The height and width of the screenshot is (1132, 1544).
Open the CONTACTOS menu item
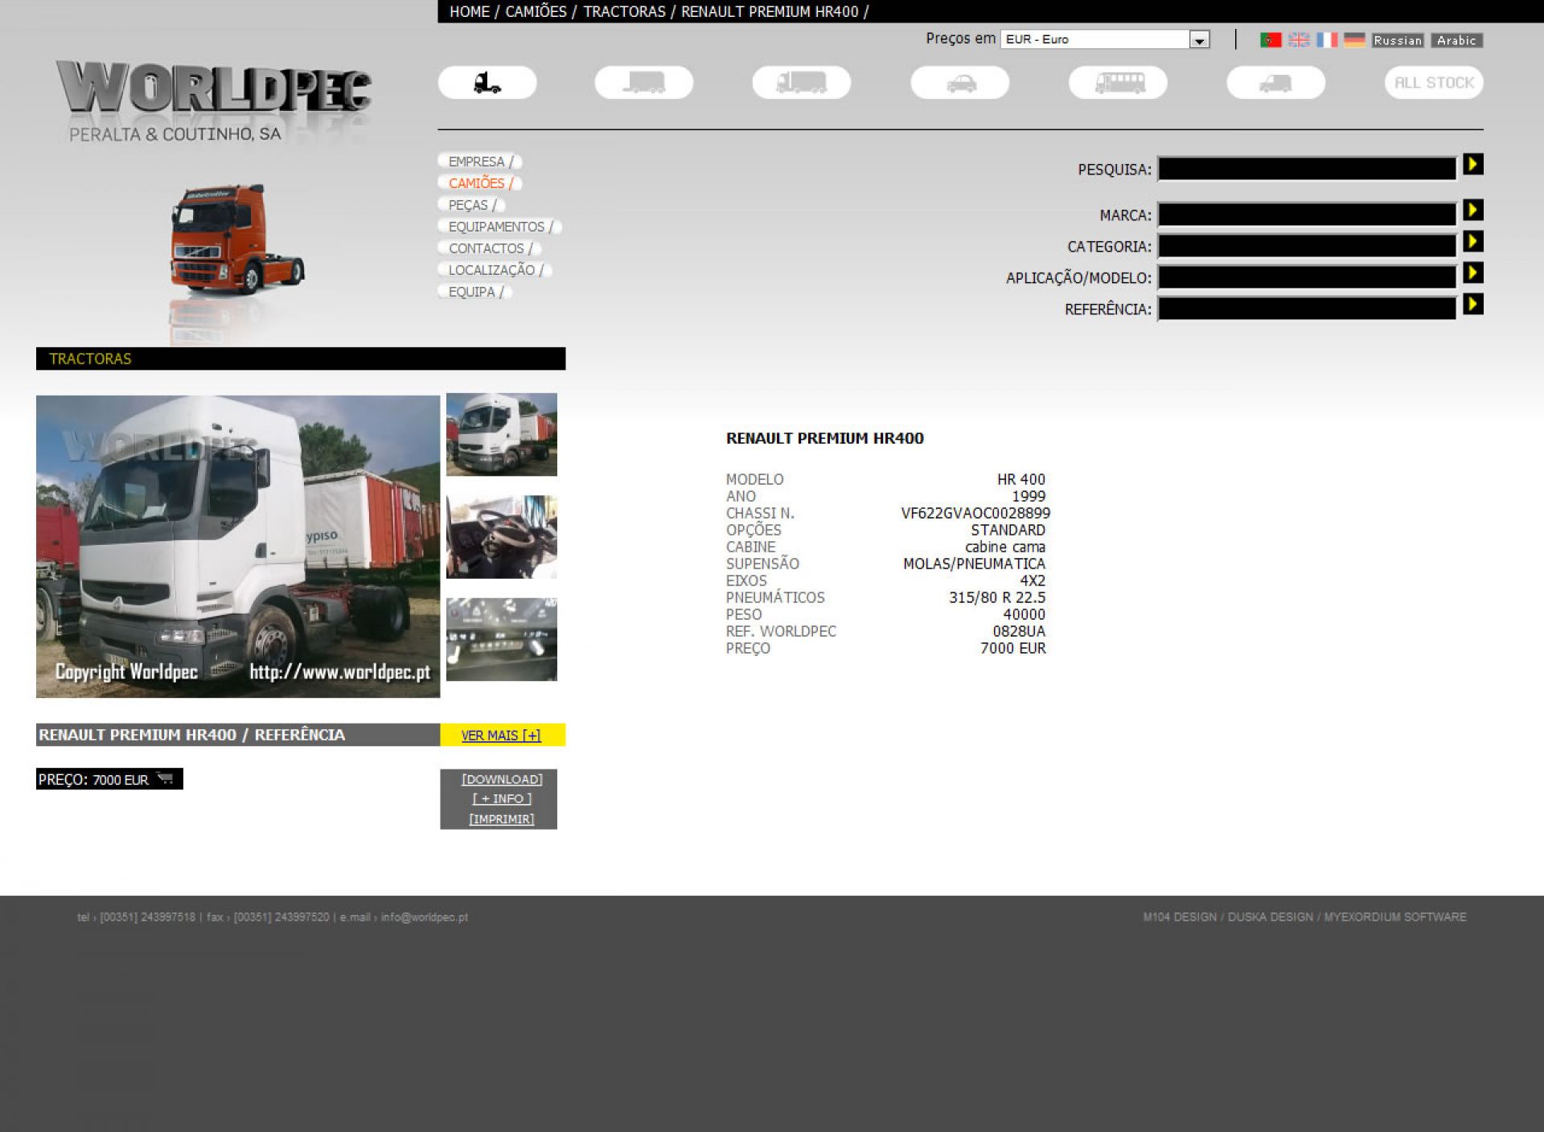coord(487,248)
